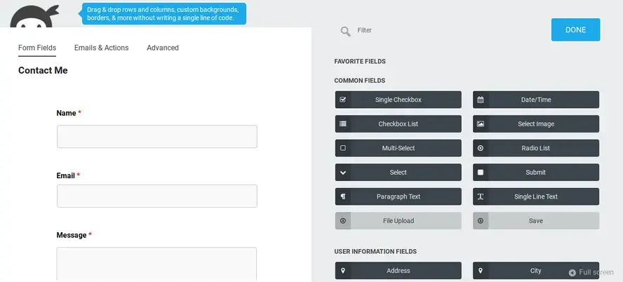623x282 pixels.
Task: Click the Name text input
Action: coord(156,137)
